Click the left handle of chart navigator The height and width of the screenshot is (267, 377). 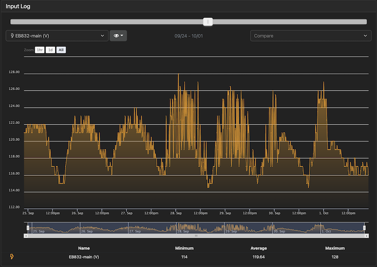pyautogui.click(x=28, y=227)
